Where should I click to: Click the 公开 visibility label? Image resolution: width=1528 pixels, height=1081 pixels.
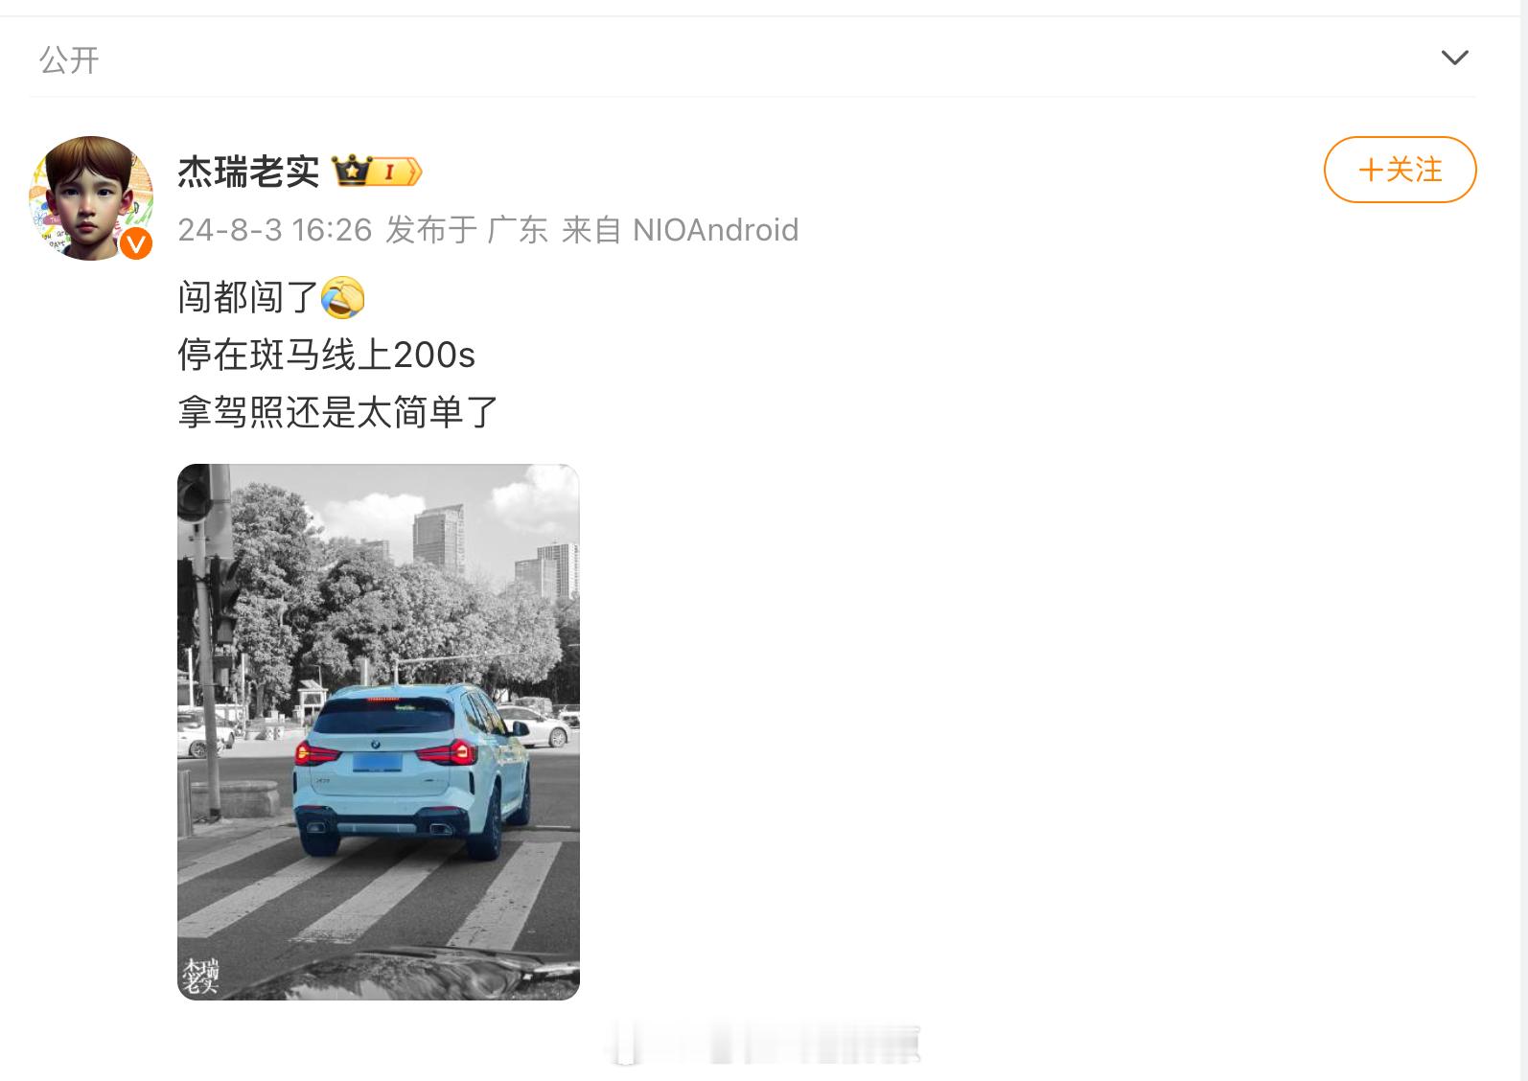click(x=69, y=59)
